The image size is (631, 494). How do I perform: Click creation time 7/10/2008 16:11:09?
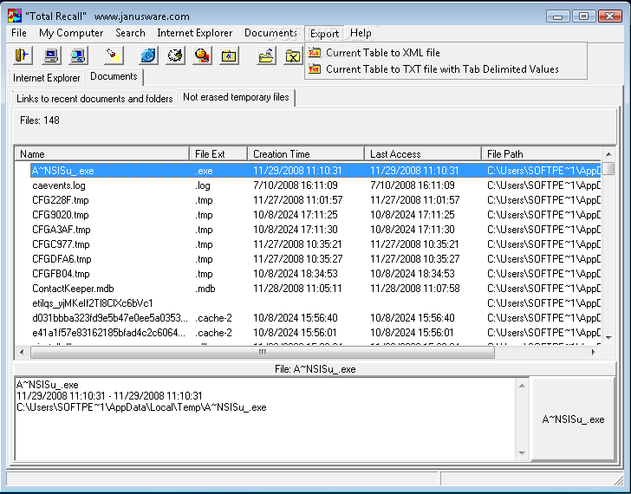coord(296,185)
